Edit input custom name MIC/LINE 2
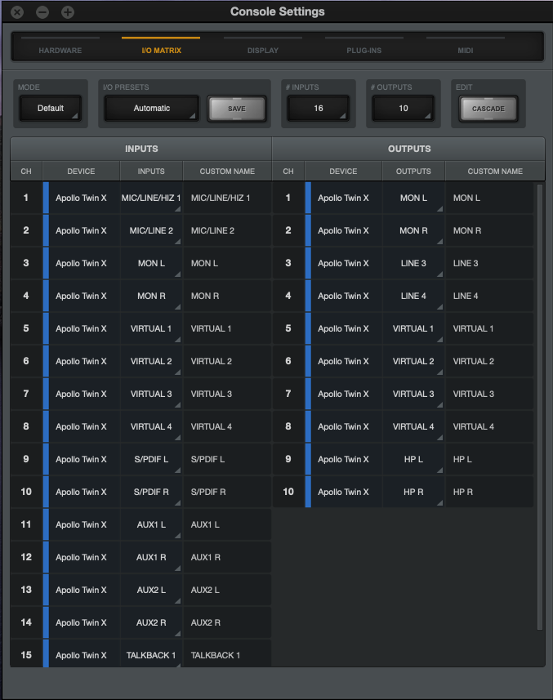This screenshot has height=700, width=553. (x=227, y=230)
